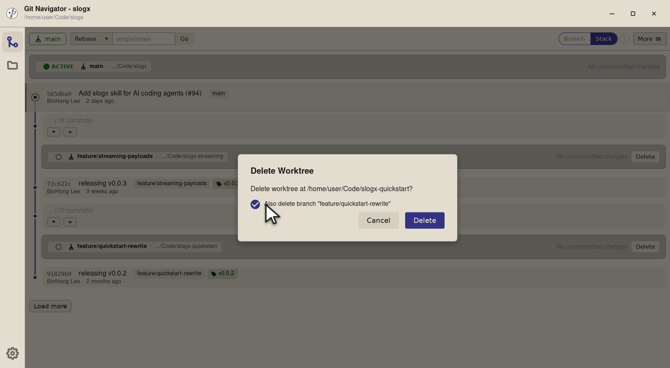Switch to Branch view
This screenshot has height=368, width=670.
(x=574, y=39)
